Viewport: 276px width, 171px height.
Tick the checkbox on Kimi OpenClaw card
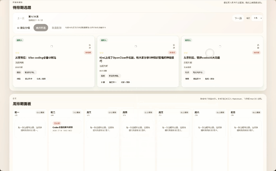(136, 46)
